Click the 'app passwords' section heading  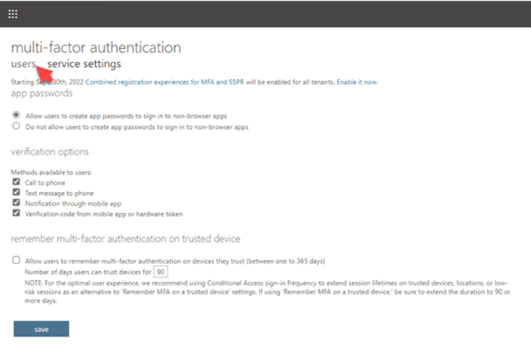41,93
